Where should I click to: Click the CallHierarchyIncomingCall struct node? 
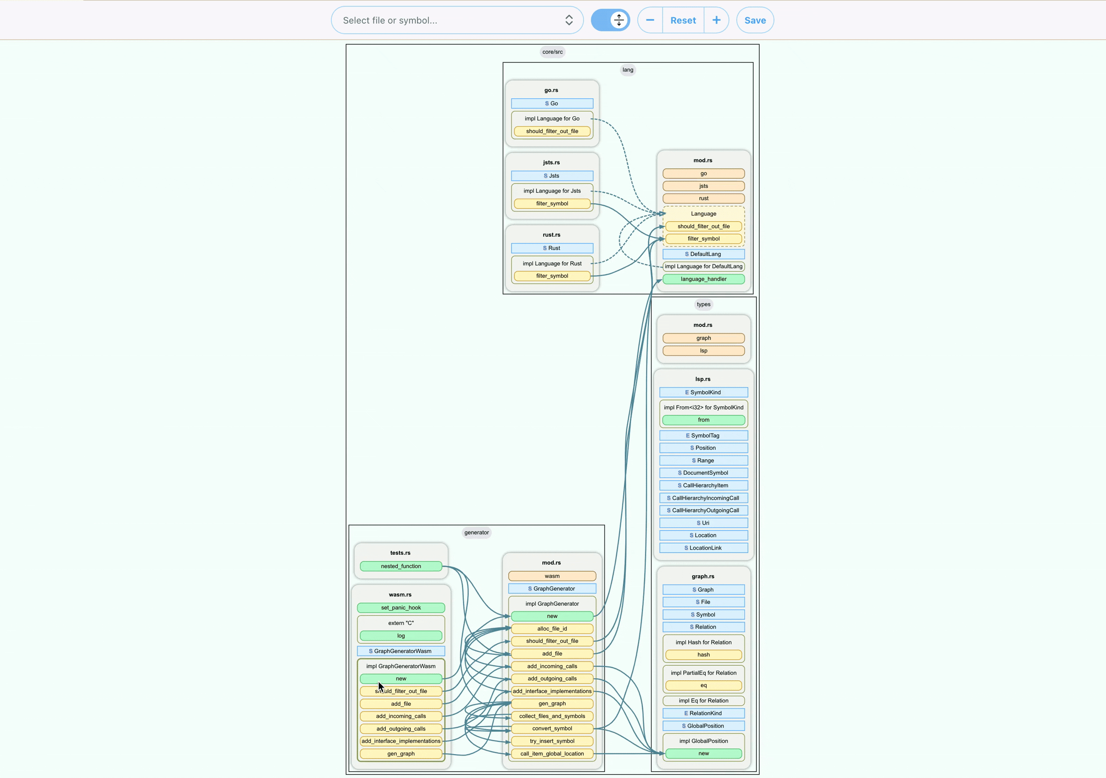(x=703, y=498)
